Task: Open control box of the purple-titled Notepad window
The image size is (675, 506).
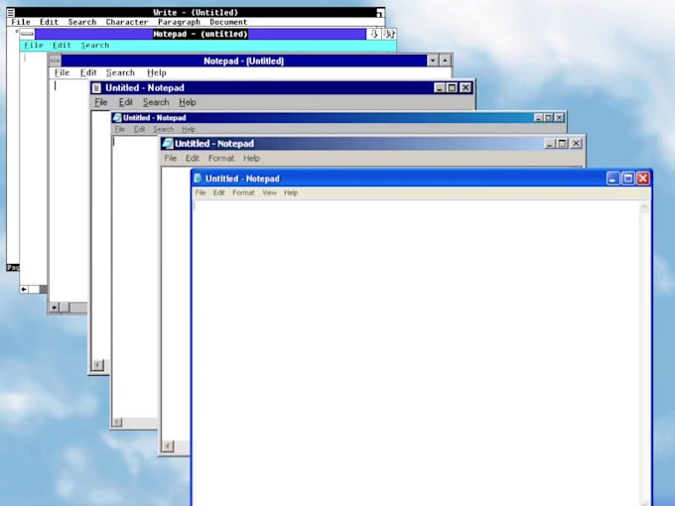Action: point(27,34)
